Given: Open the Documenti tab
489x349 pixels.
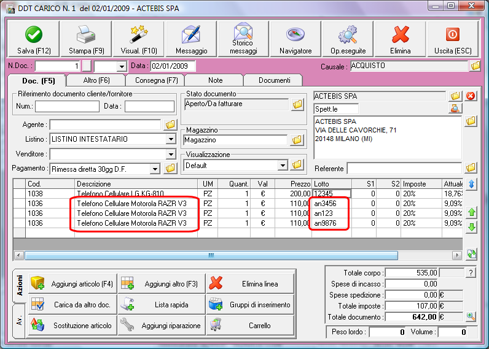Looking at the screenshot, I should tap(274, 80).
